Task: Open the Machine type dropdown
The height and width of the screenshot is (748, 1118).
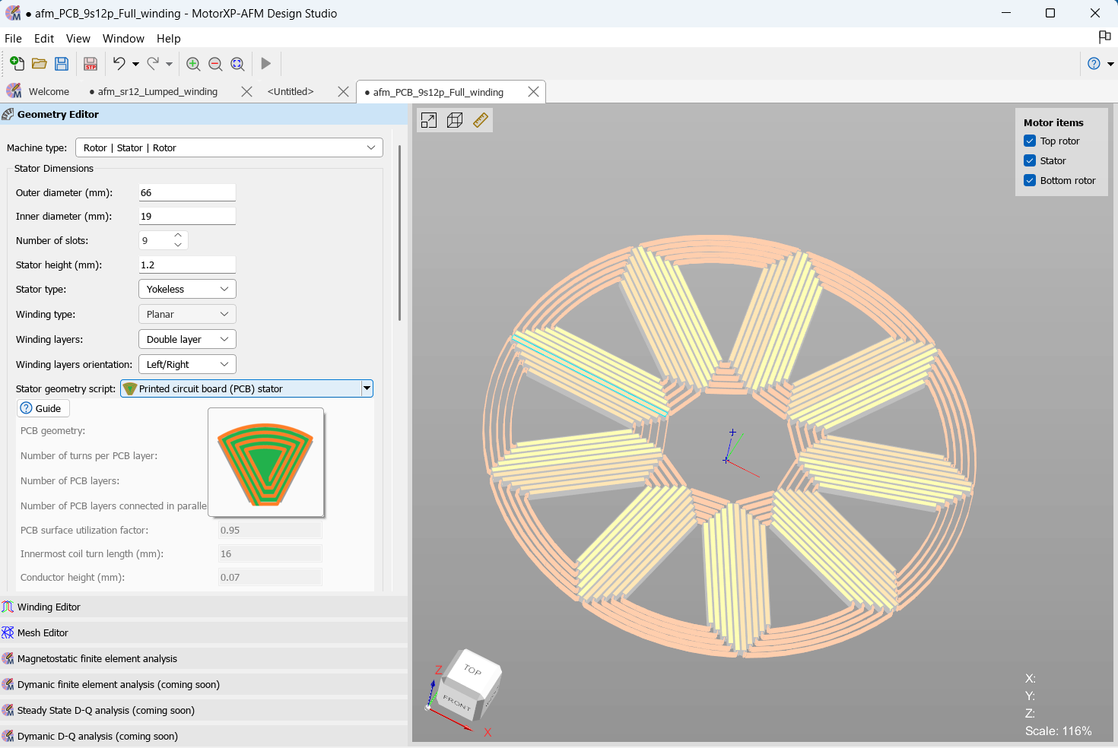Action: tap(370, 147)
